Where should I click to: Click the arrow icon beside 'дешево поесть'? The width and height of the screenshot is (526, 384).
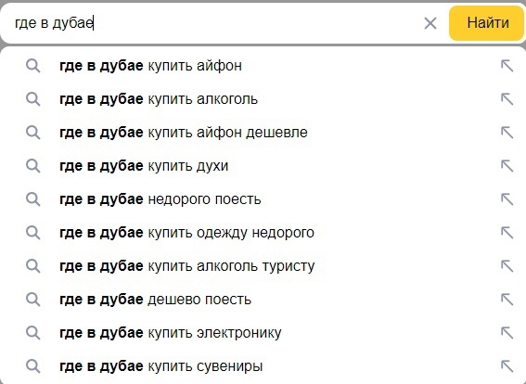pyautogui.click(x=507, y=300)
